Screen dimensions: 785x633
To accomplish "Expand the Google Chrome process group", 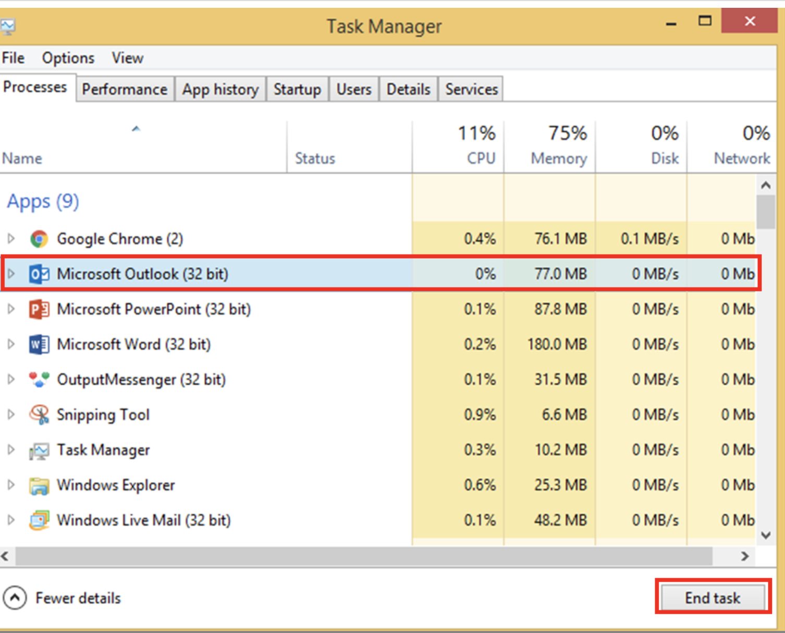I will tap(11, 239).
